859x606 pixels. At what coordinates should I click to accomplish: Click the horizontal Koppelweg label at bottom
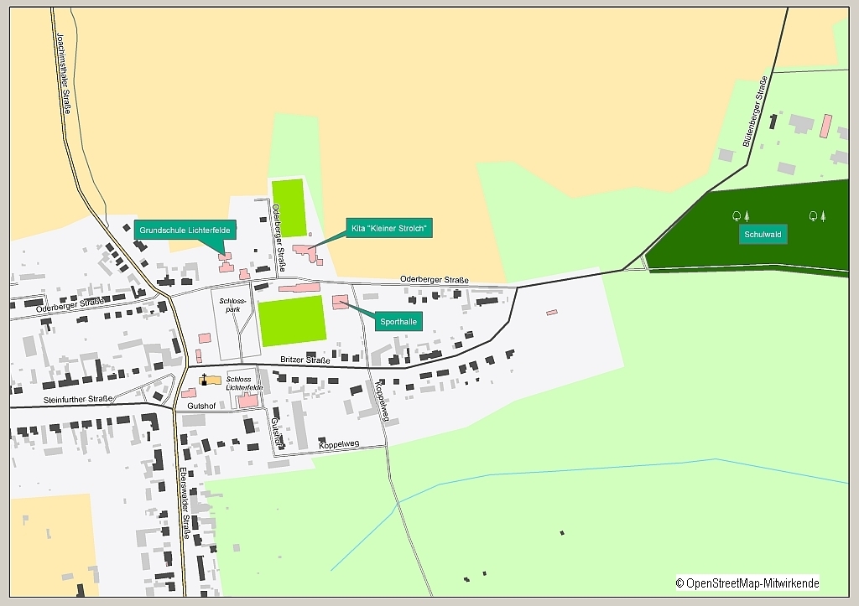[x=339, y=444]
